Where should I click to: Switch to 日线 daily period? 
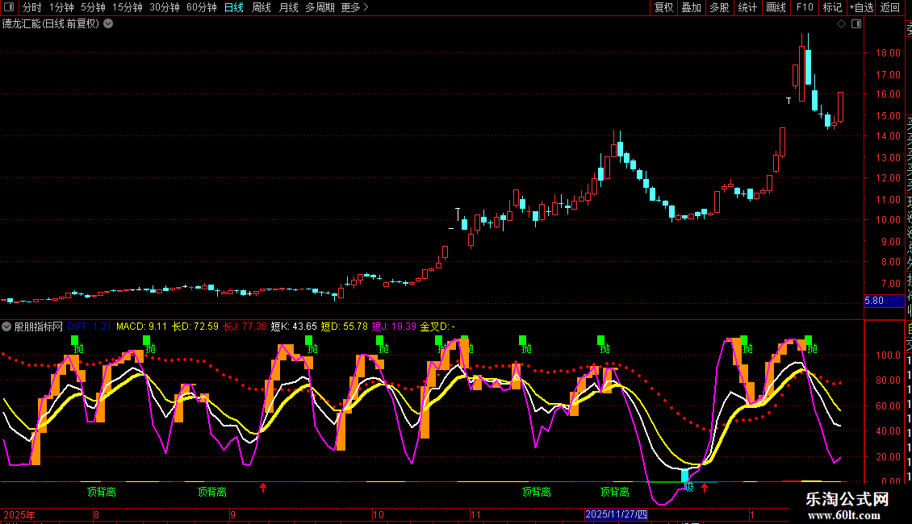coord(233,7)
